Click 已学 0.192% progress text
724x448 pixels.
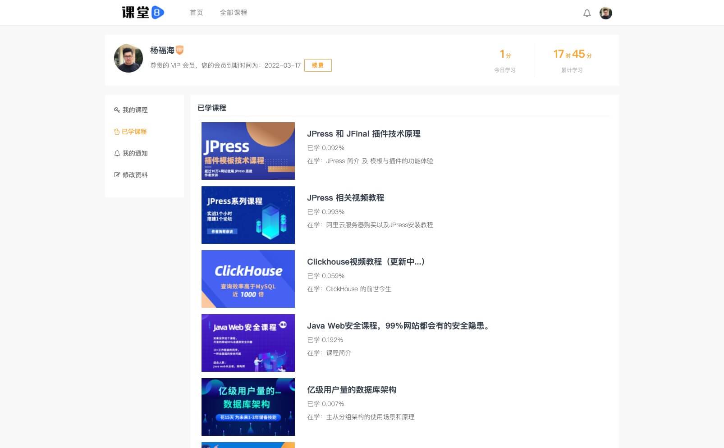click(325, 340)
